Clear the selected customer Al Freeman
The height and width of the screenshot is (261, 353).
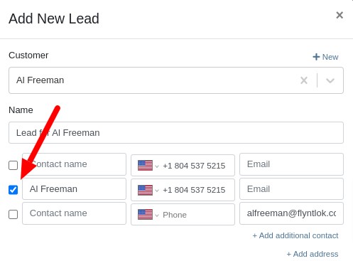click(304, 80)
